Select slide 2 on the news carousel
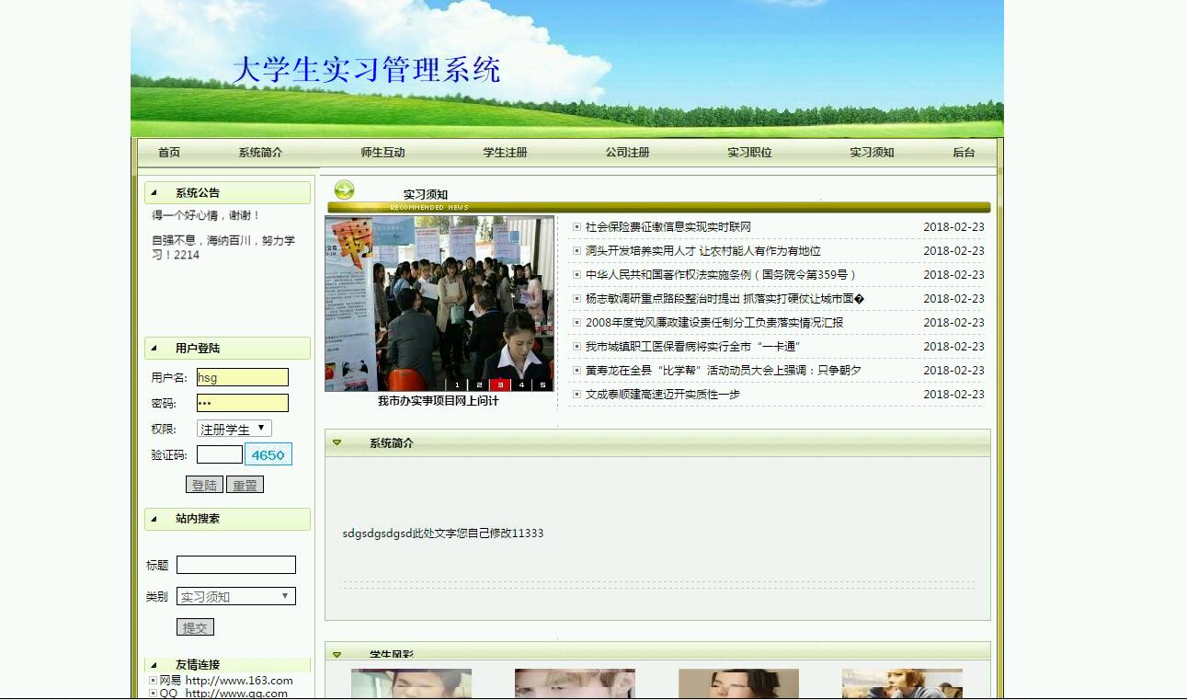Screen dimensions: 1187x700 click(x=479, y=384)
